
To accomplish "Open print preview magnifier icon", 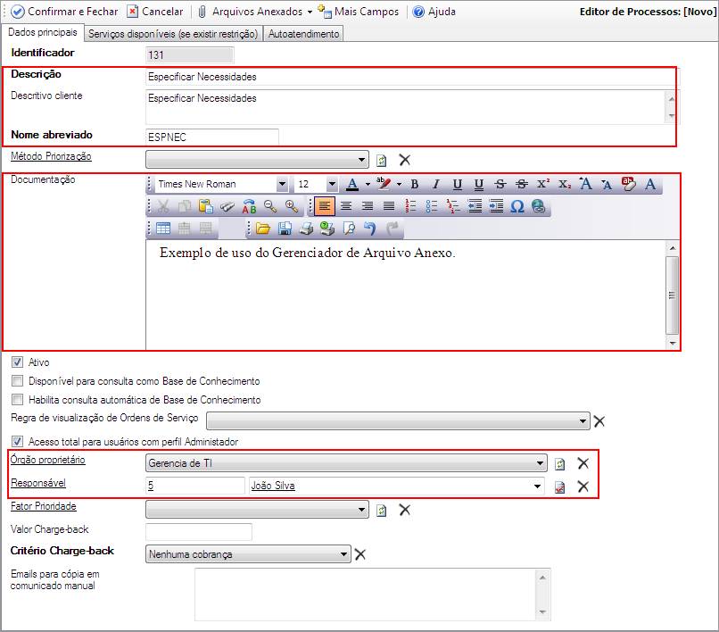I will coord(349,229).
